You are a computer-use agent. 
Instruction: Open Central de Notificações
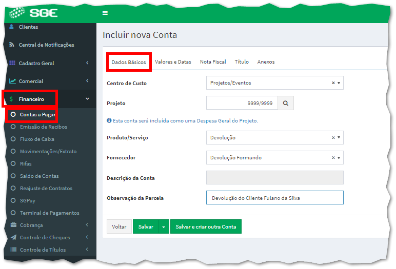tap(47, 45)
